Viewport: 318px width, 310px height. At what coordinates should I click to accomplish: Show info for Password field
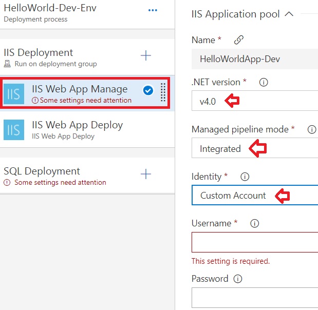pyautogui.click(x=238, y=279)
